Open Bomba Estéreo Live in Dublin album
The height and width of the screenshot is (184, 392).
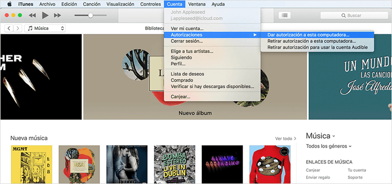point(174,164)
